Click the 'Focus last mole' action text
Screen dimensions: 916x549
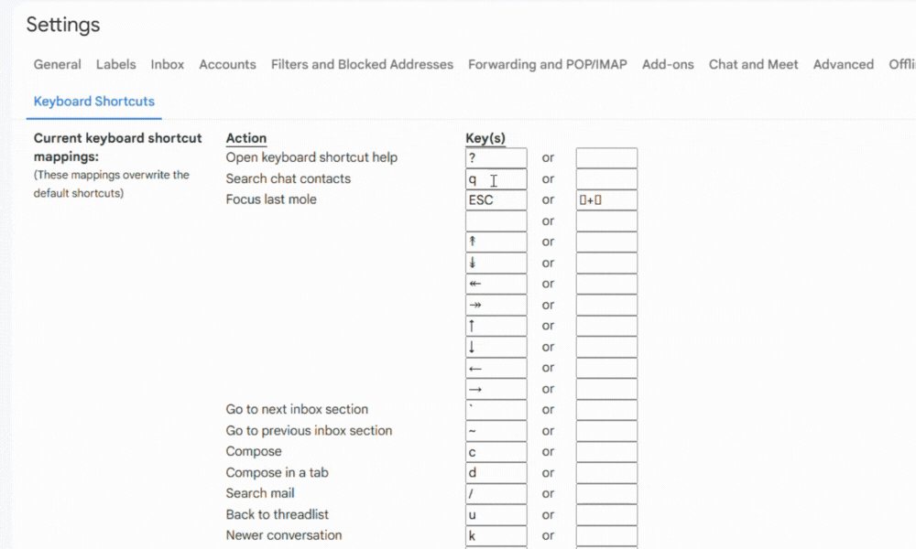(x=271, y=199)
